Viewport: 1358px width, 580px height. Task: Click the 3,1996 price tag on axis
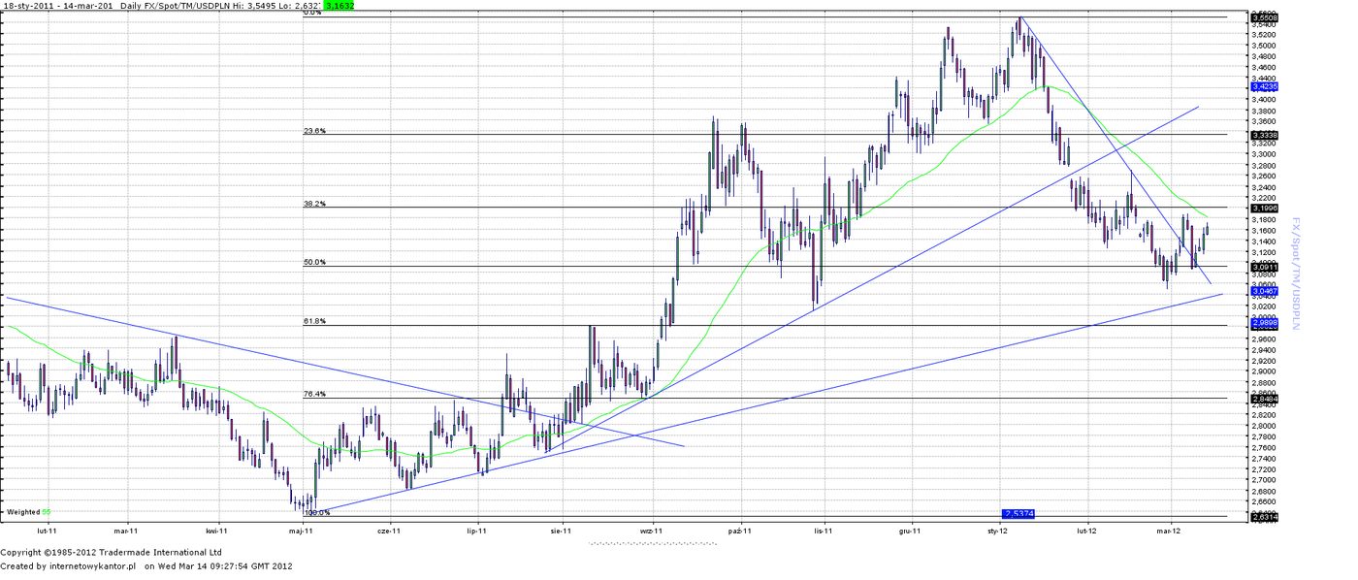click(x=1264, y=208)
